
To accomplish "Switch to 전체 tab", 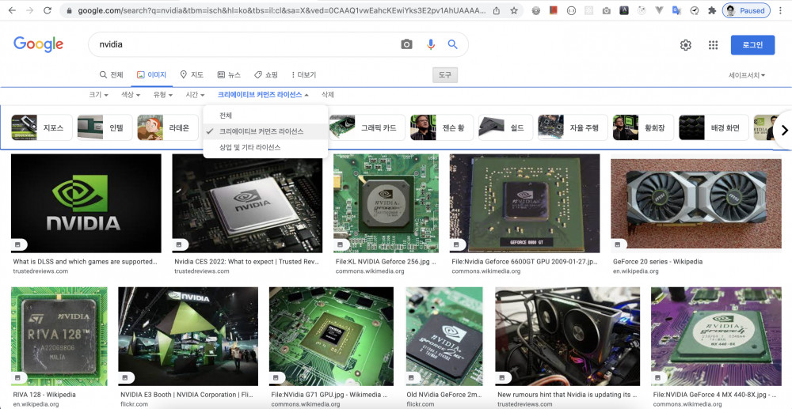I will (111, 74).
